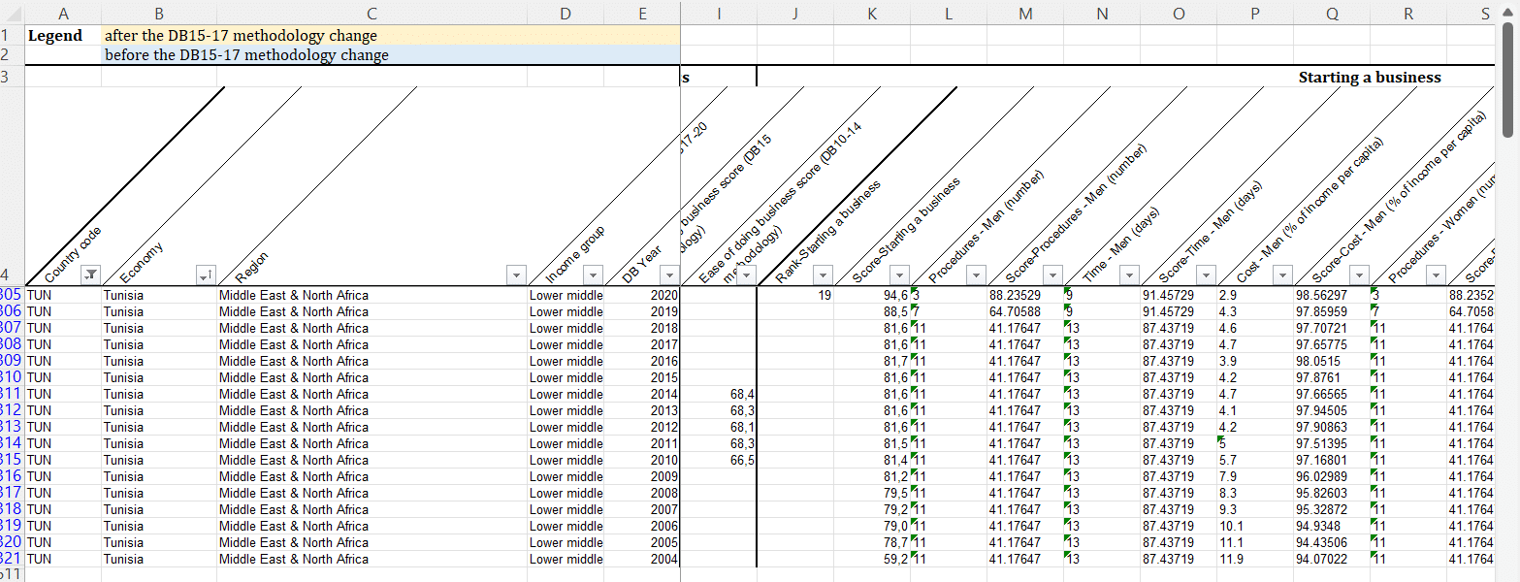Open Rank-Starting a business filter dropdown
The height and width of the screenshot is (582, 1520).
[823, 275]
